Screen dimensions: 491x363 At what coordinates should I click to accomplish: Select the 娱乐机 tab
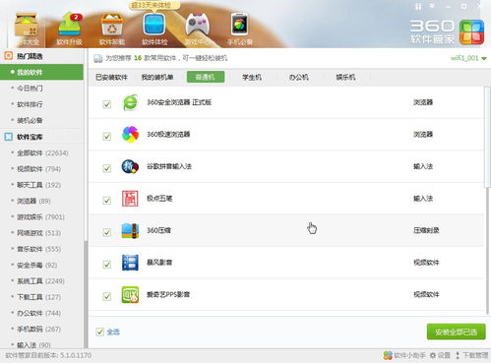345,78
